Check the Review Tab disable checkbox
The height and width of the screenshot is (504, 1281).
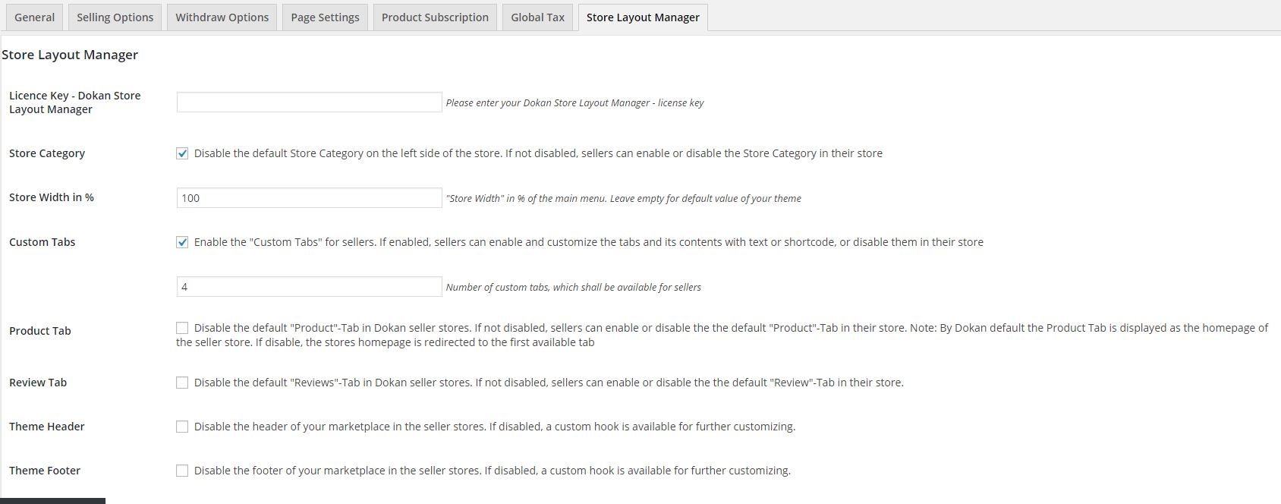182,383
